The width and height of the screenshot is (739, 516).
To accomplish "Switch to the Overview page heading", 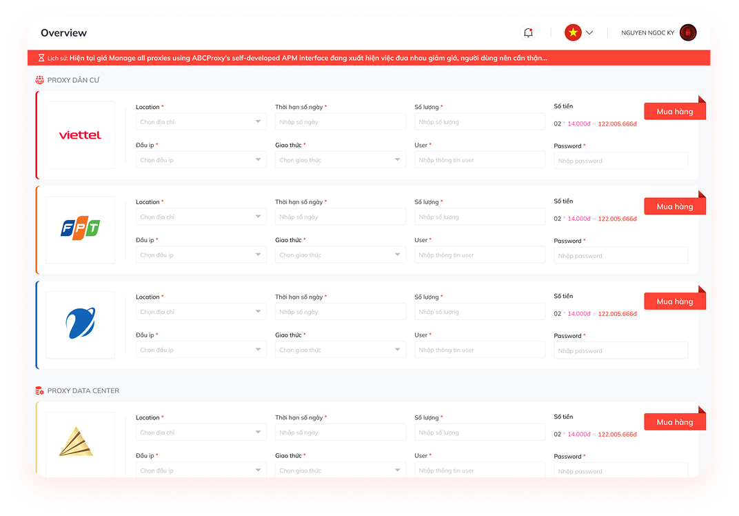I will 63,32.
